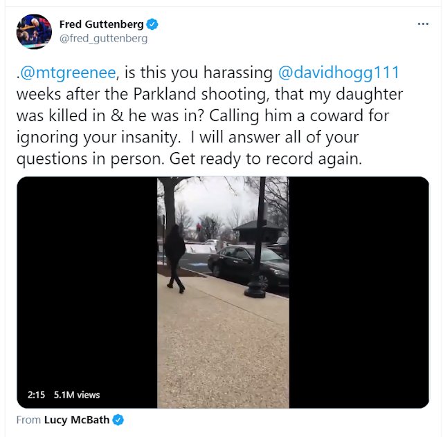This screenshot has width=443, height=437.
Task: Open the @fred_guttenberg handle
Action: tap(103, 39)
